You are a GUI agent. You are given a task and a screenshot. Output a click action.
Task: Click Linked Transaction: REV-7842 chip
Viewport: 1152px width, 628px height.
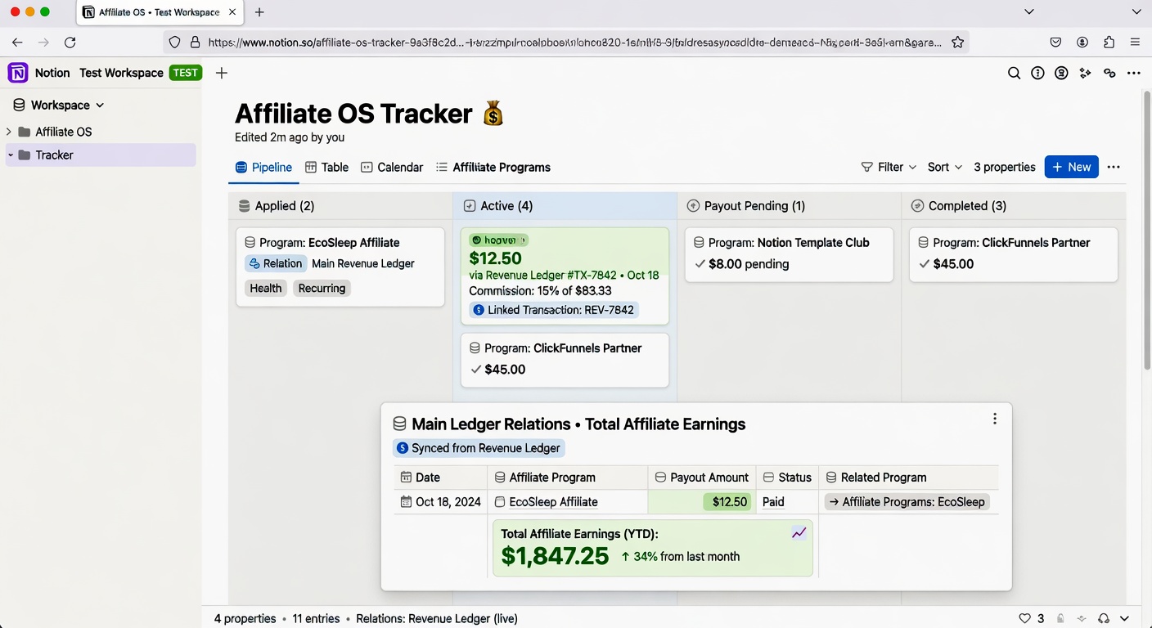pos(554,310)
